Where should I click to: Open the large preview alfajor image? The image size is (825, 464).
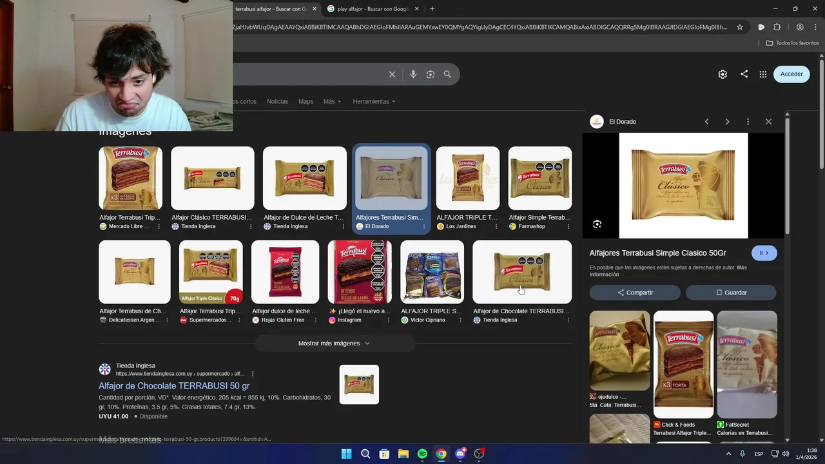(683, 186)
